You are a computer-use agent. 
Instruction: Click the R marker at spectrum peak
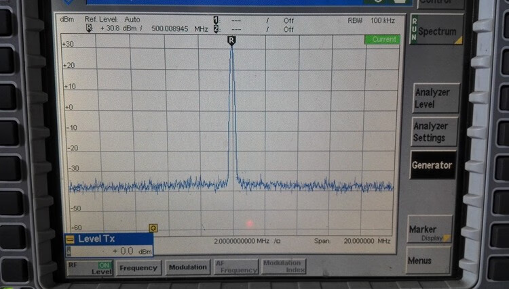pyautogui.click(x=231, y=41)
